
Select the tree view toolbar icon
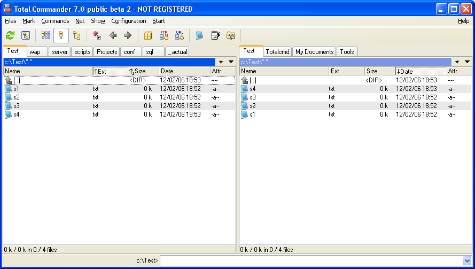[76, 35]
